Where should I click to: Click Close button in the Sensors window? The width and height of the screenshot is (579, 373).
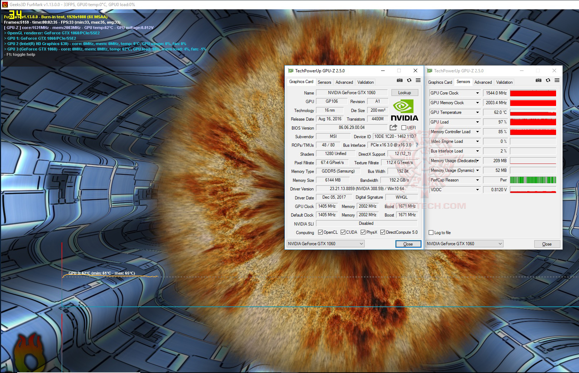coord(547,244)
